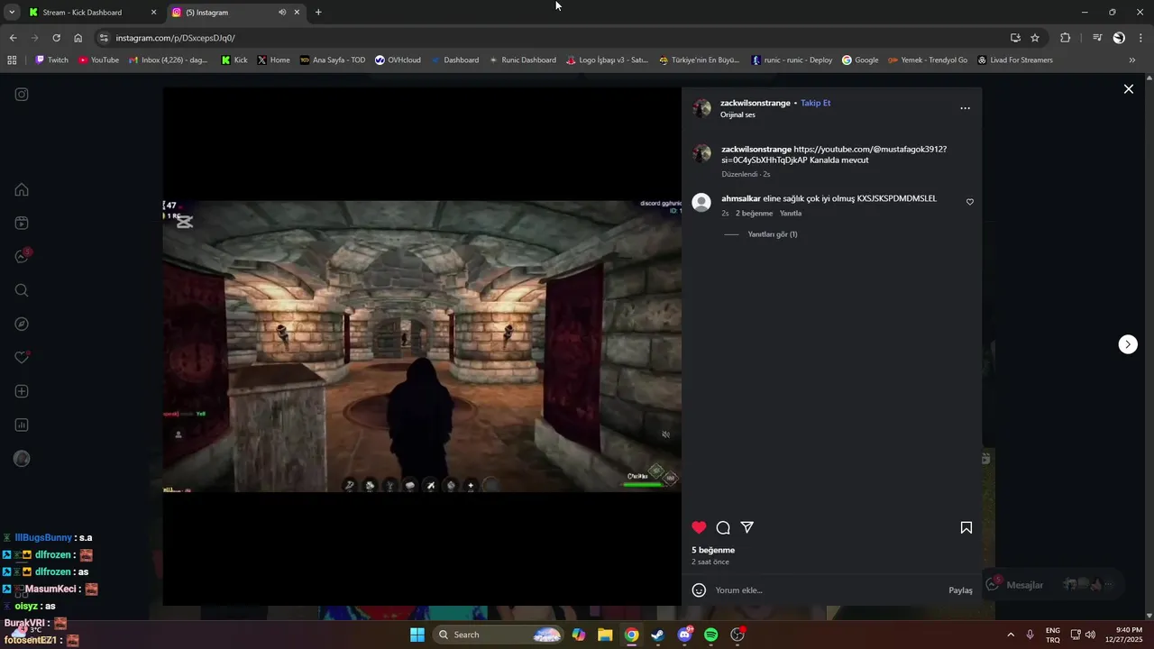Open a new browser tab
This screenshot has height=649, width=1154.
[x=318, y=13]
